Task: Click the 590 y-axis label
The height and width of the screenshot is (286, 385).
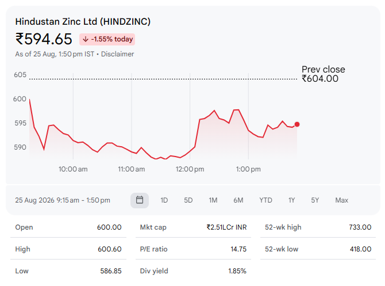Action: click(20, 147)
